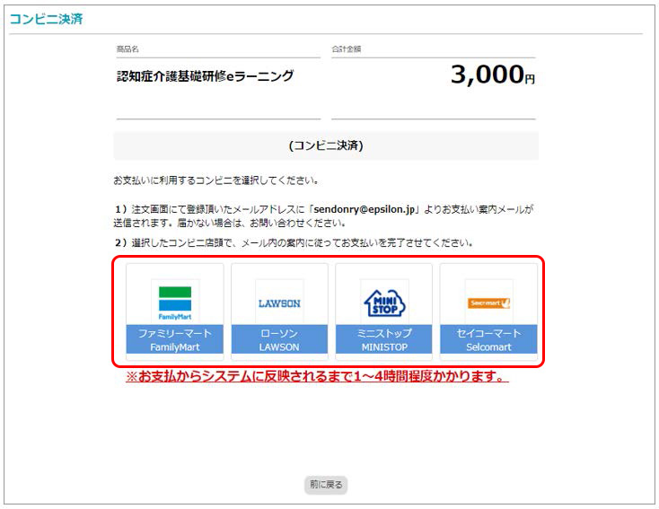Click instruction step 1 about payment email

point(323,215)
